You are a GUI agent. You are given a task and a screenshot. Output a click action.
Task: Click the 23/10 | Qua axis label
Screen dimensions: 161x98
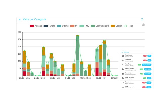point(24,78)
